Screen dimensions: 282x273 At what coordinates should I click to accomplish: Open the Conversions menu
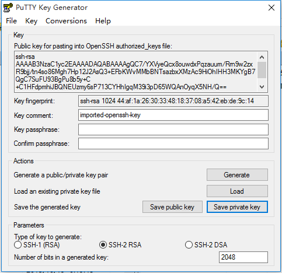coord(66,21)
